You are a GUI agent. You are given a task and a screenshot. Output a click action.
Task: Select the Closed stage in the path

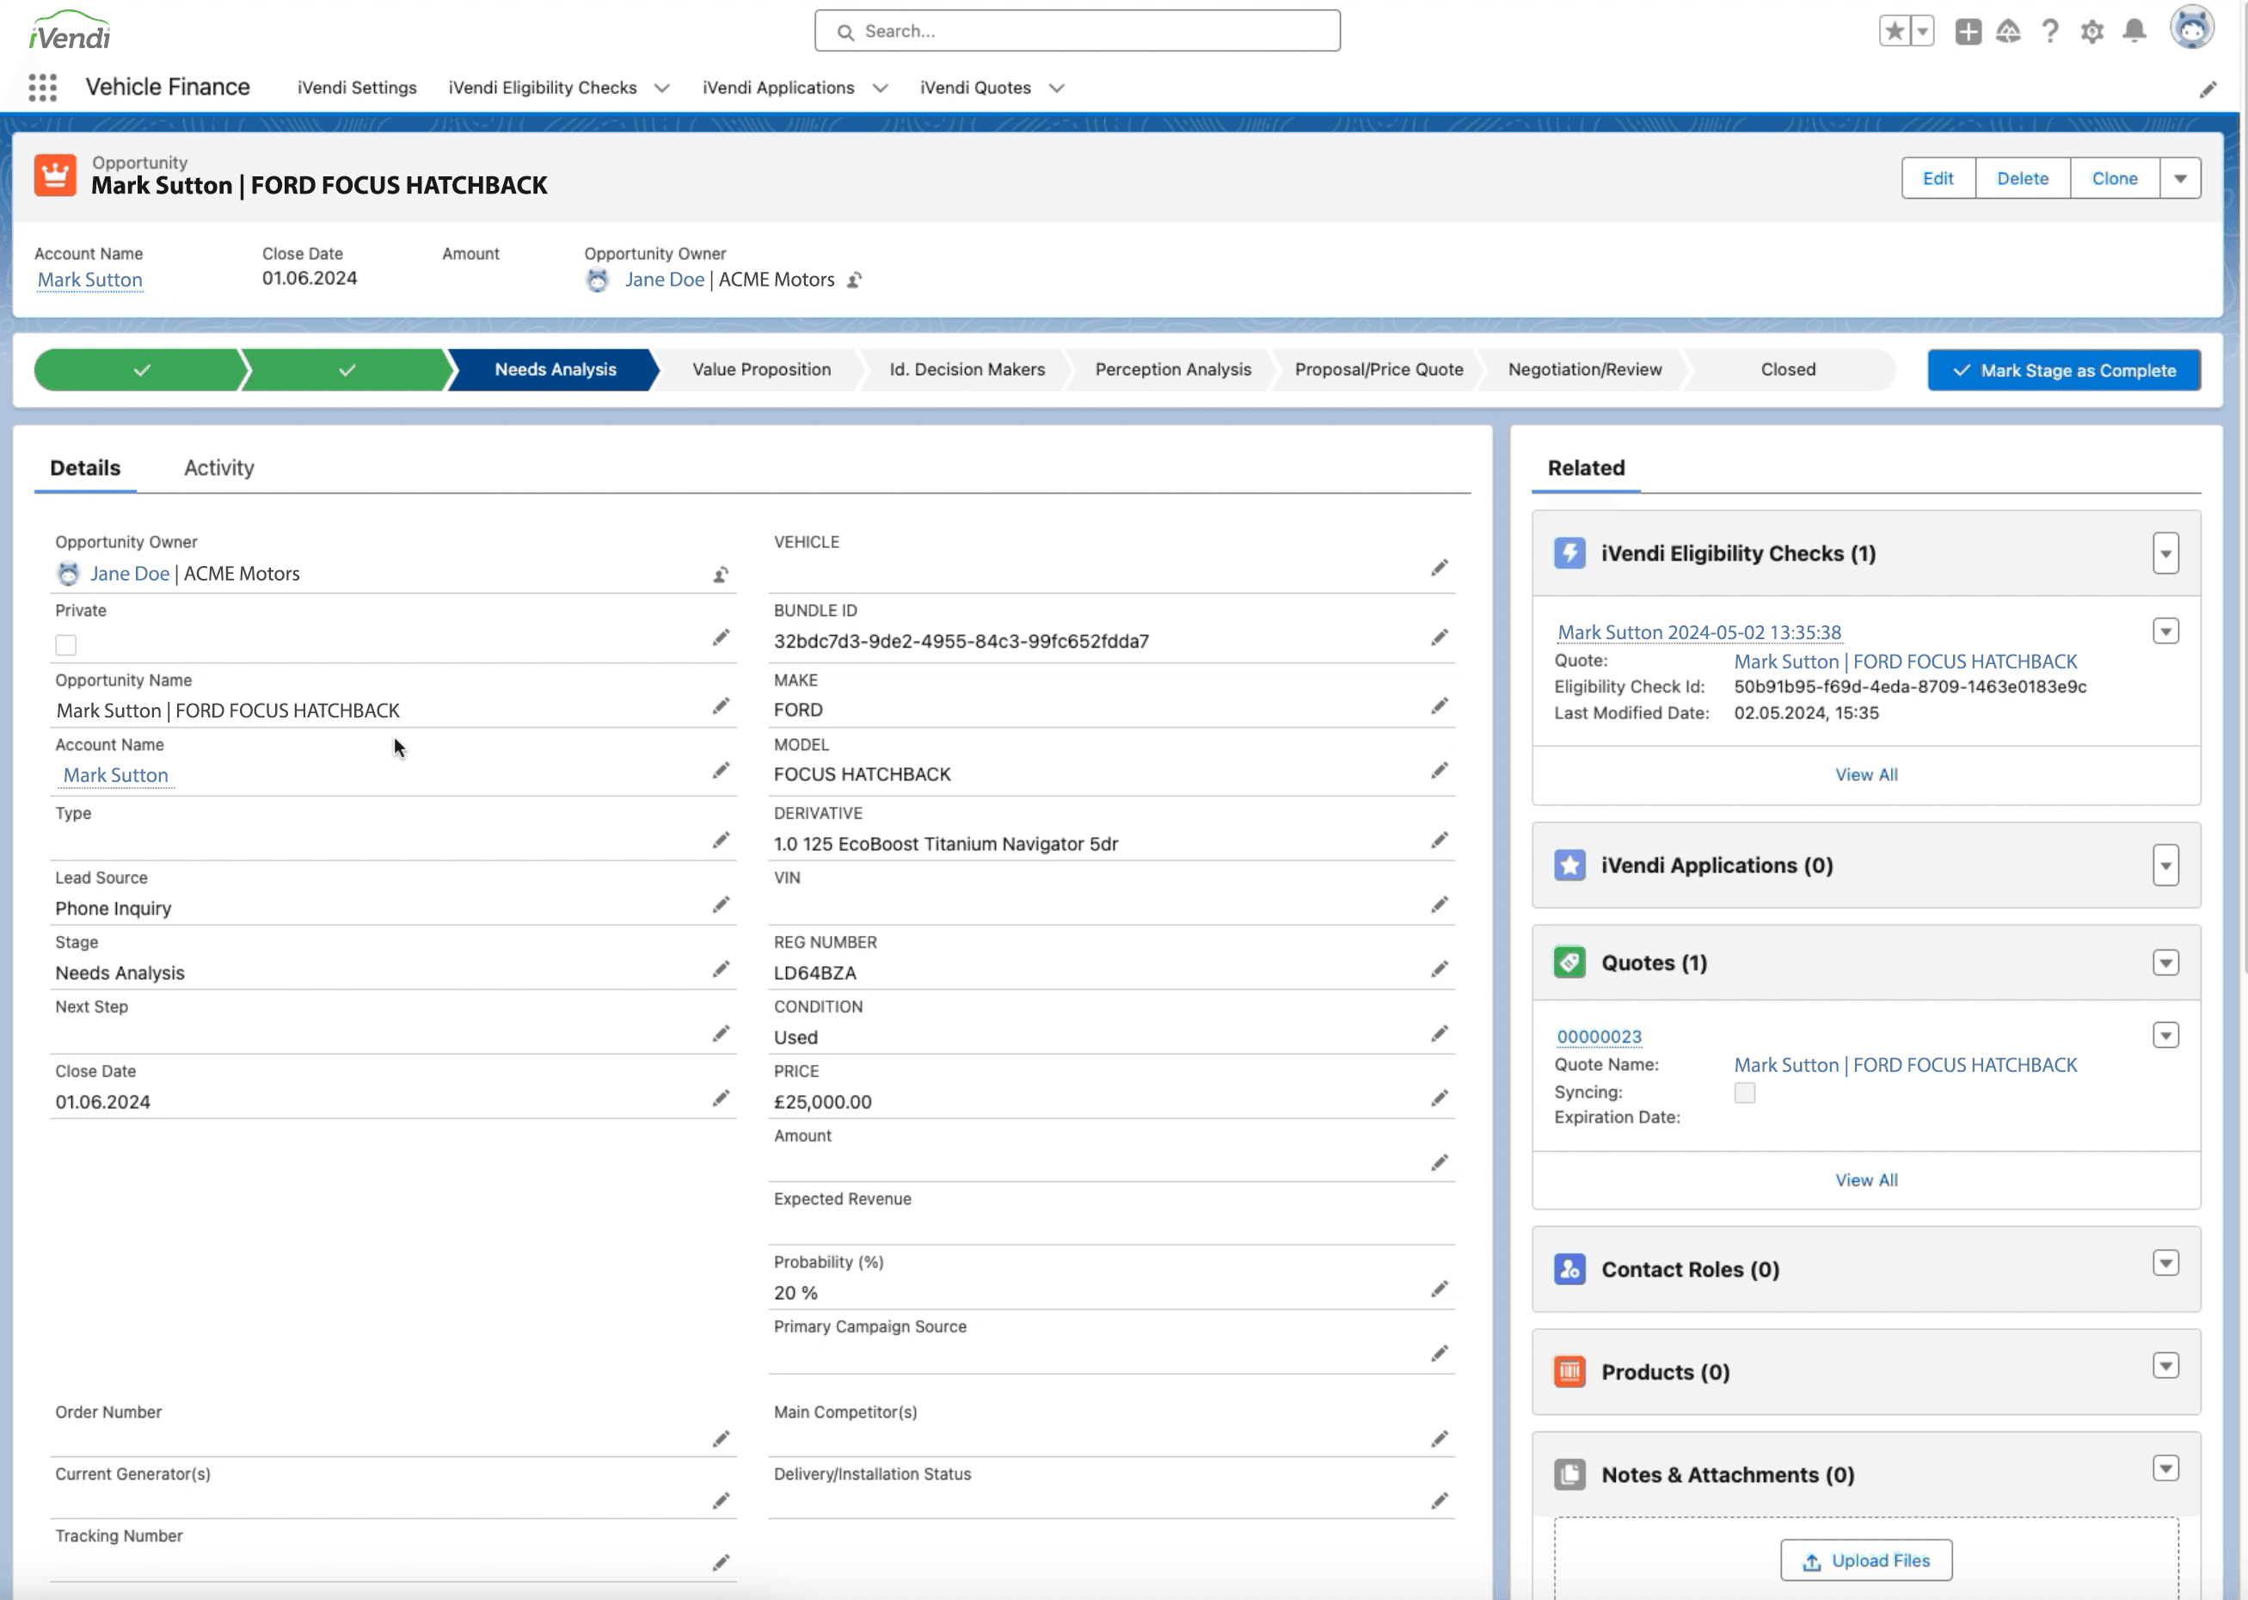click(1788, 371)
